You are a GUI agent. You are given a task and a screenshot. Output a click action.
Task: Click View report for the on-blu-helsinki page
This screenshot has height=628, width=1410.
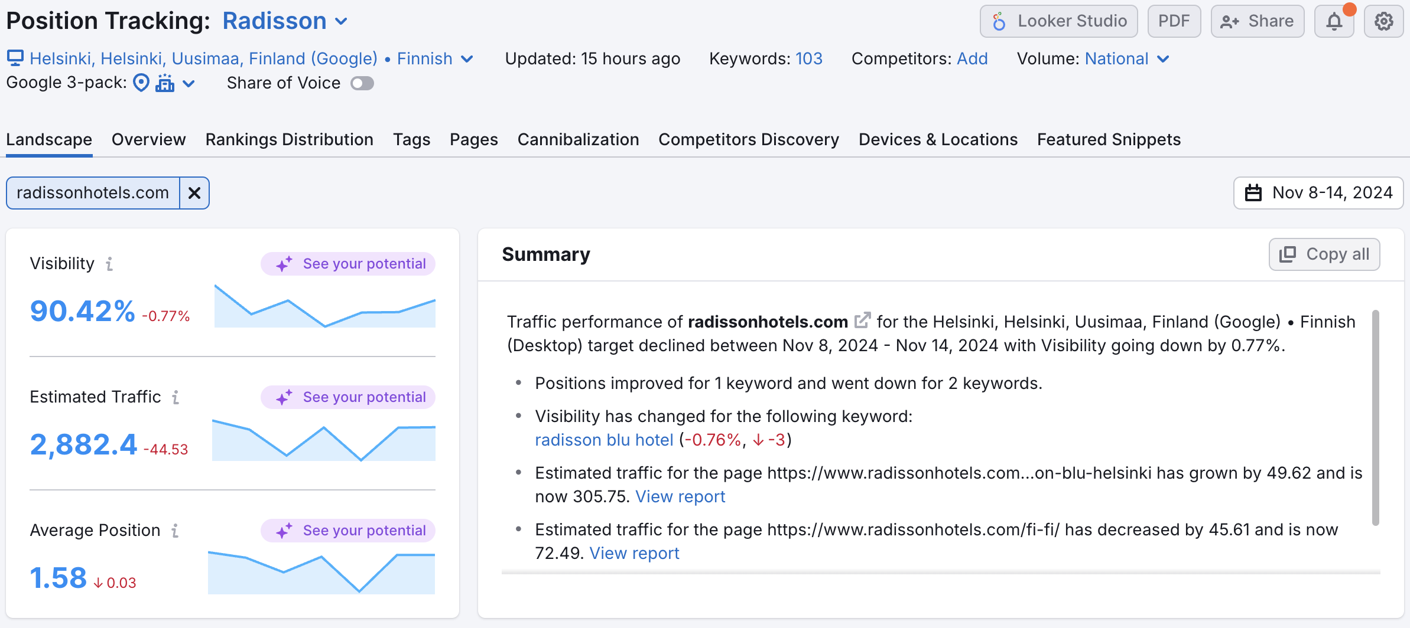point(680,496)
